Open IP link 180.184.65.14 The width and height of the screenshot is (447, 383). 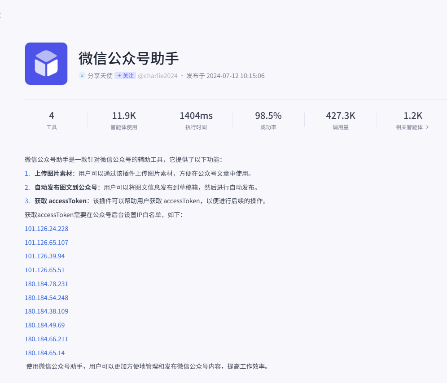click(45, 353)
